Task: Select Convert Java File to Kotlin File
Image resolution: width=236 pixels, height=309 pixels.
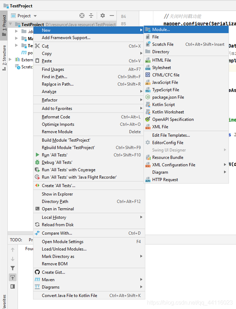Action: click(89, 296)
